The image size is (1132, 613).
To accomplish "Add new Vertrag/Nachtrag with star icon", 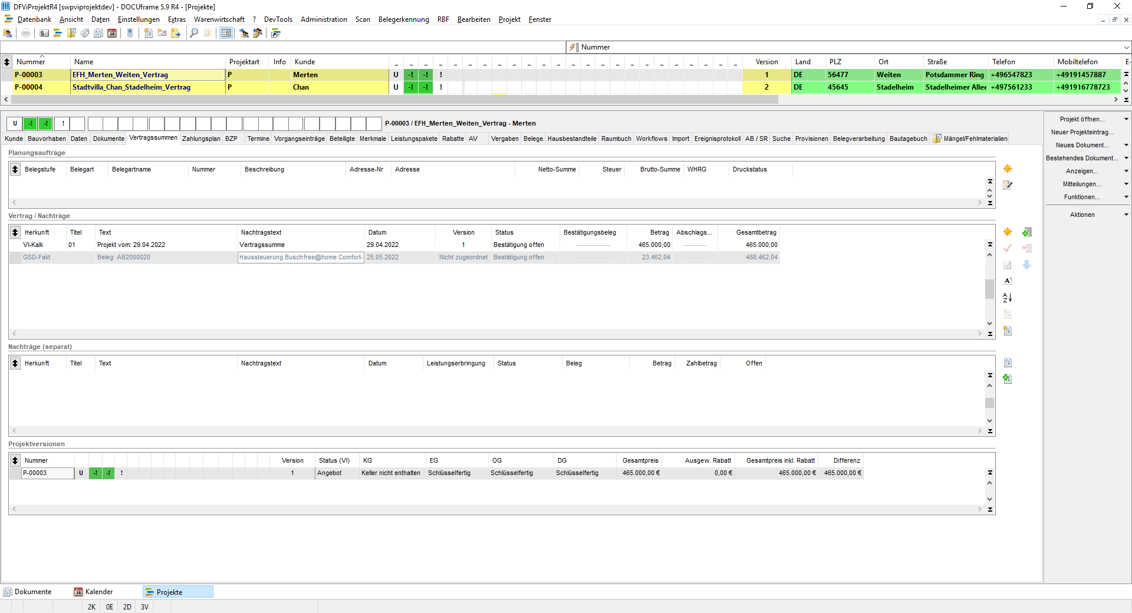I will tap(1008, 232).
